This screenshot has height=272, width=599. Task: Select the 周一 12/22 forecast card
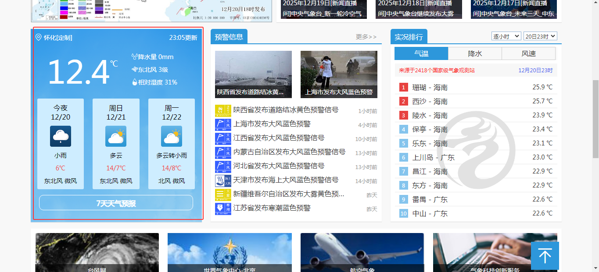(172, 144)
